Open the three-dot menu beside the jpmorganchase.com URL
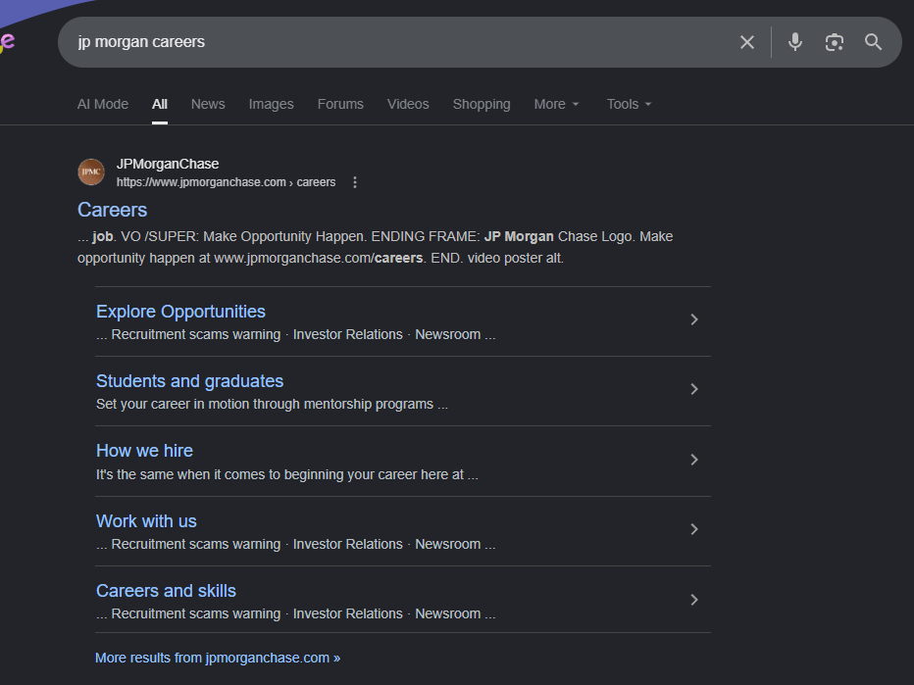The width and height of the screenshot is (914, 685). tap(355, 182)
